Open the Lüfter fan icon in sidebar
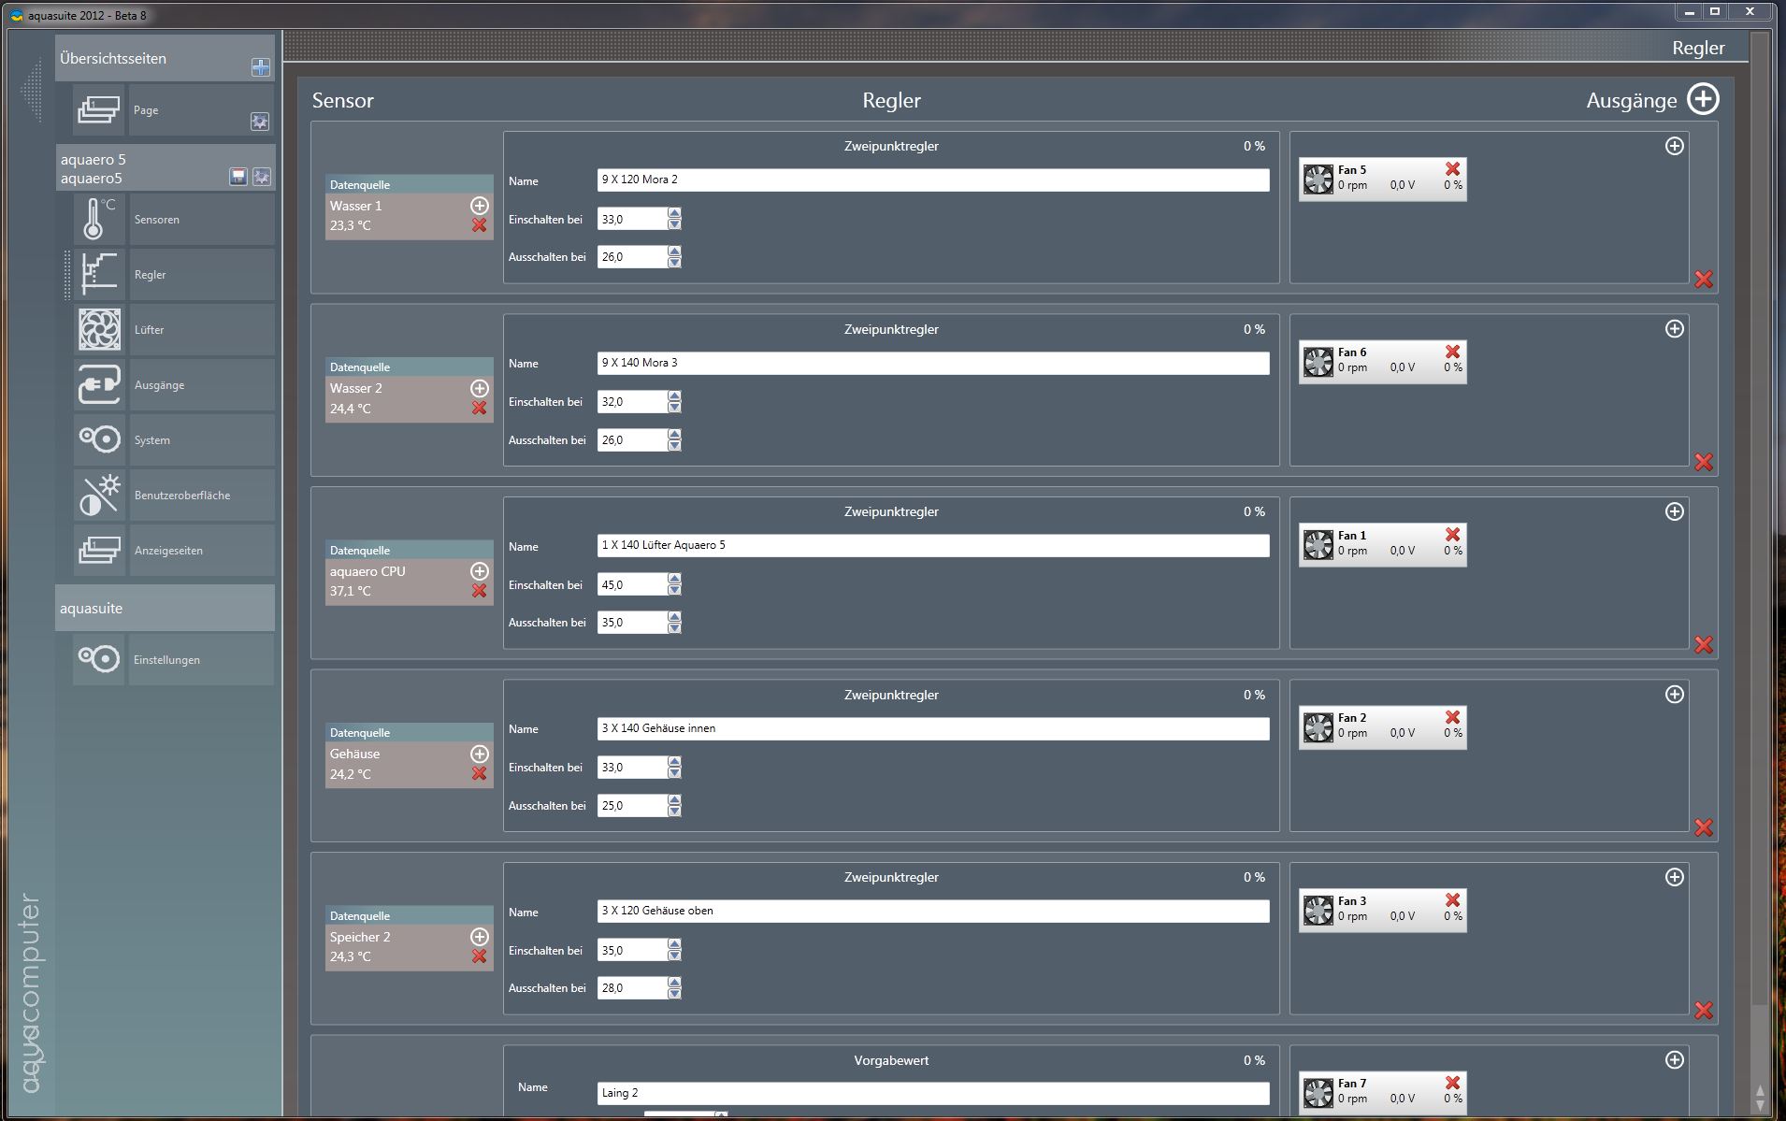Image resolution: width=1786 pixels, height=1121 pixels. pos(98,330)
